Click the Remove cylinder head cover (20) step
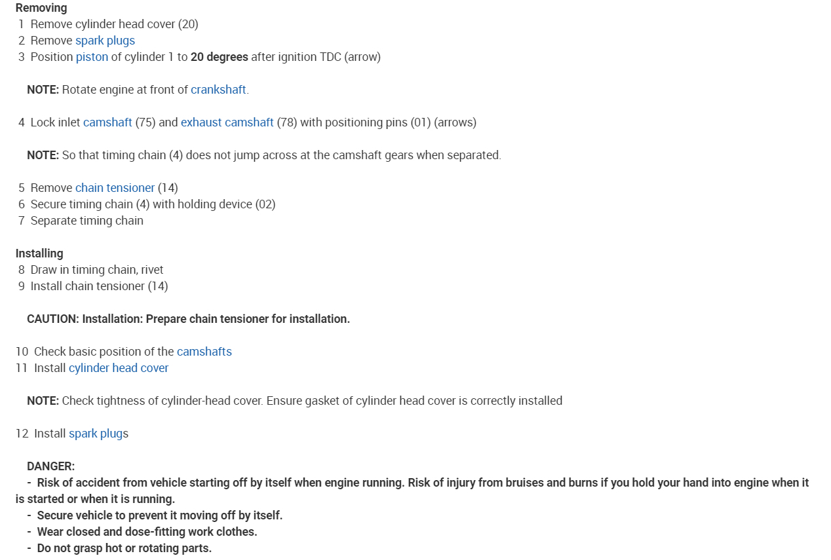831x560 pixels. pos(114,24)
